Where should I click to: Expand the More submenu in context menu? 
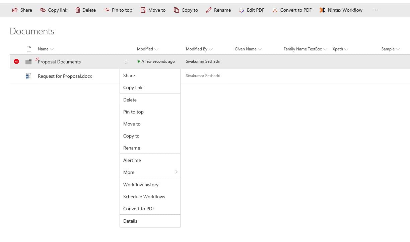(x=150, y=172)
